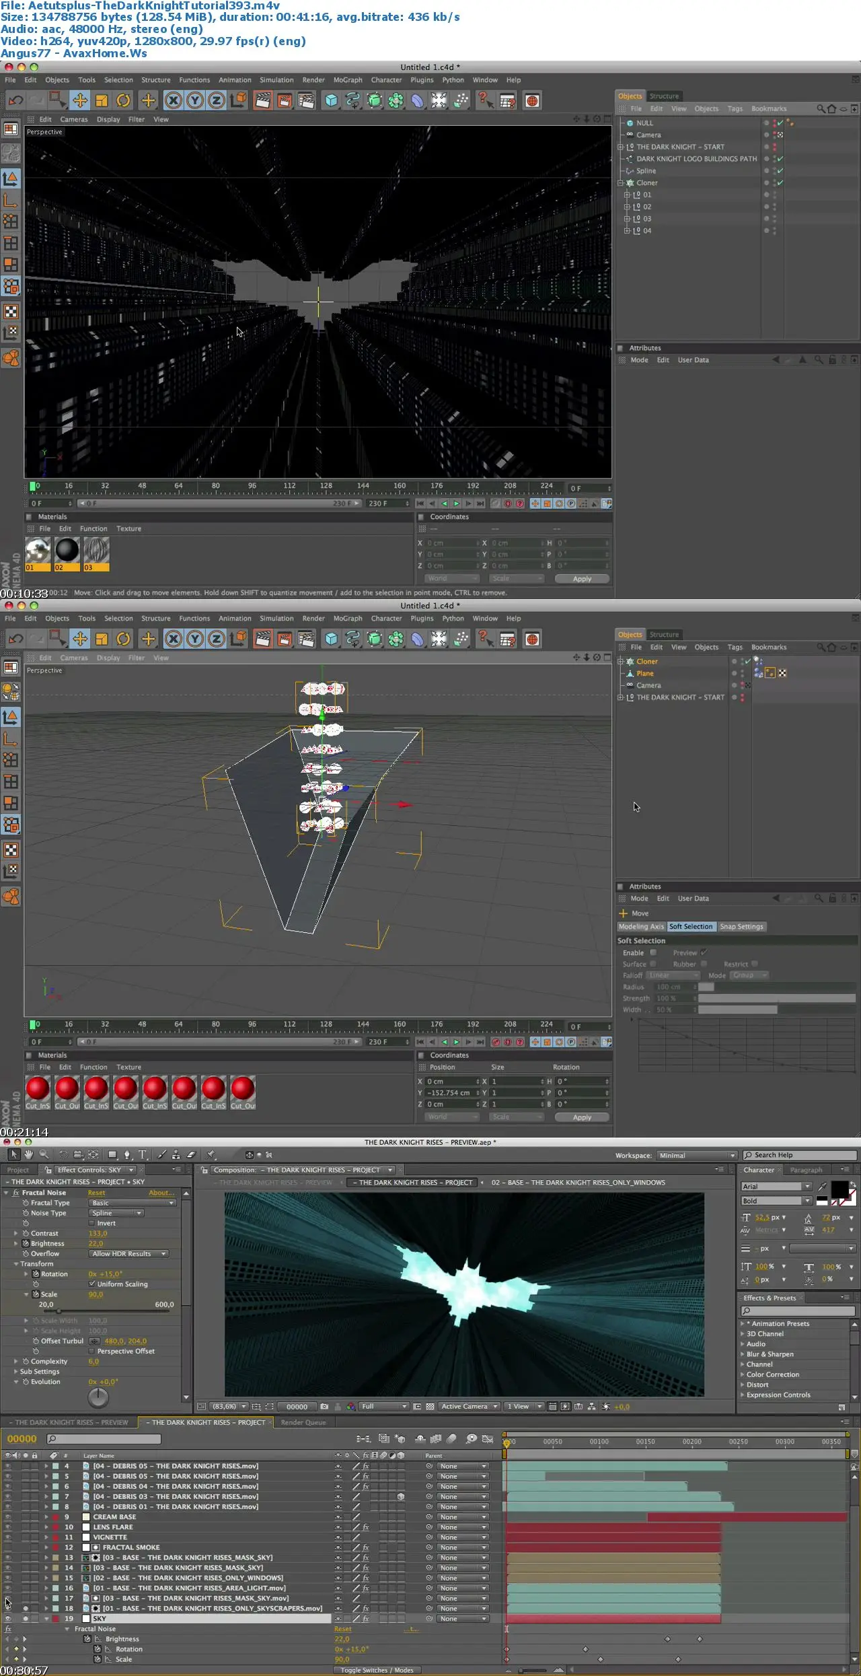861x1676 pixels.
Task: Expand the Contrast property in Effect Controls
Action: pos(16,1233)
